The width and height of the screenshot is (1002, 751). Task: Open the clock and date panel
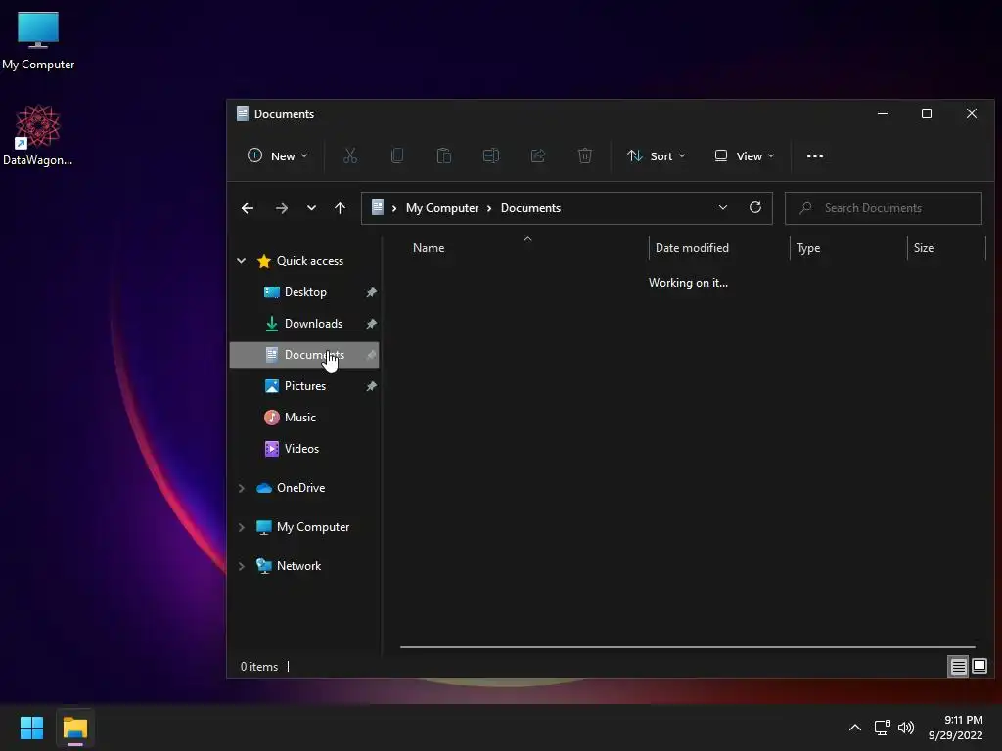pos(956,728)
